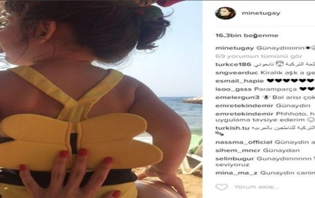The width and height of the screenshot is (315, 198).
Task: Click the beach photo of the child
Action: coord(101,99)
